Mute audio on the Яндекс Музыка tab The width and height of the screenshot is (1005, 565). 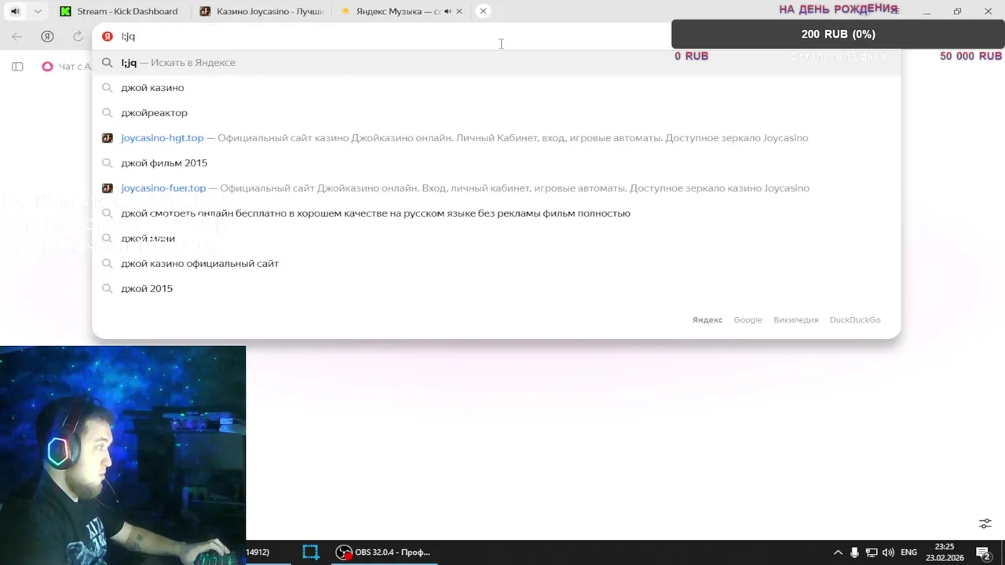point(448,11)
